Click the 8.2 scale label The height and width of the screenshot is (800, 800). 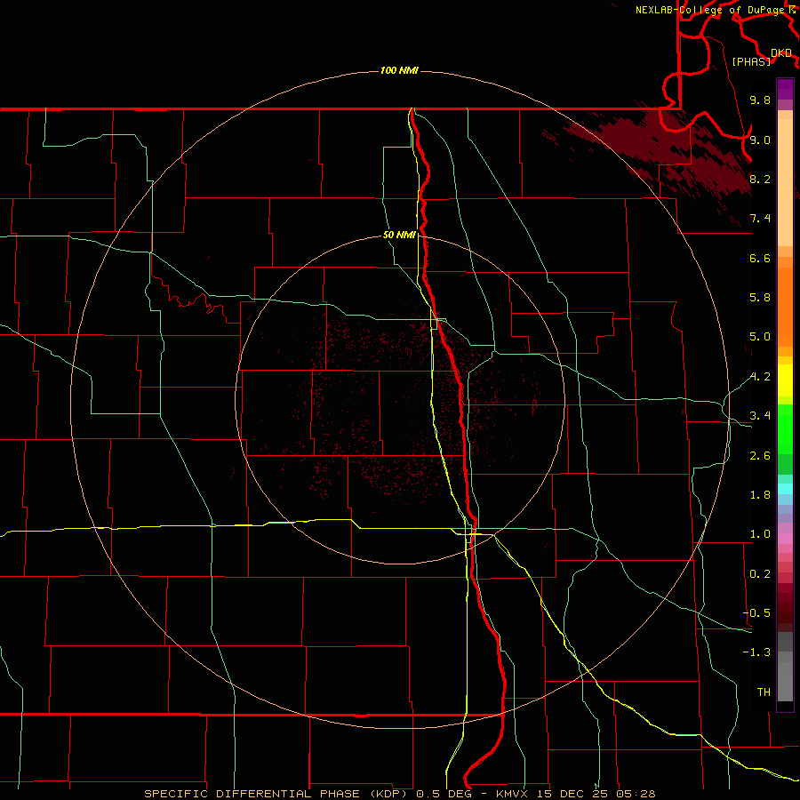pos(760,179)
